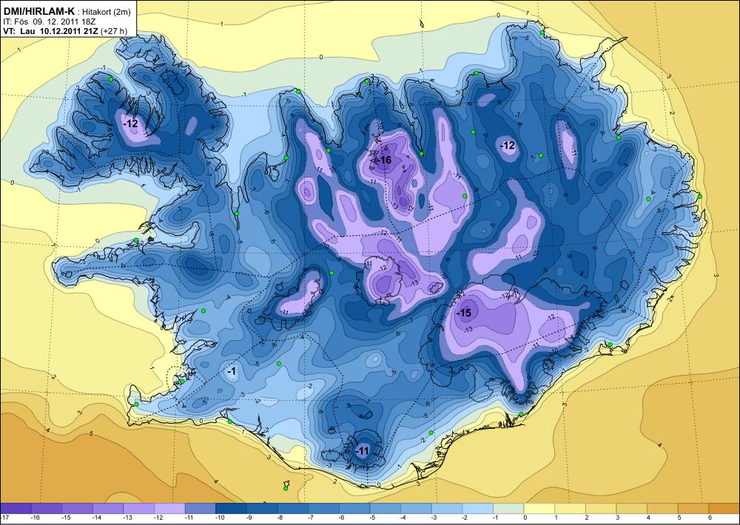This screenshot has width=740, height=525.
Task: Select the bold -12 label in northeast Iceland
Action: [x=508, y=146]
